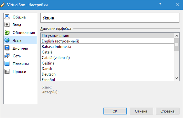Screen dimensions: 183x118
Task: Click the language list scrollbar thumb
Action: 177,44
